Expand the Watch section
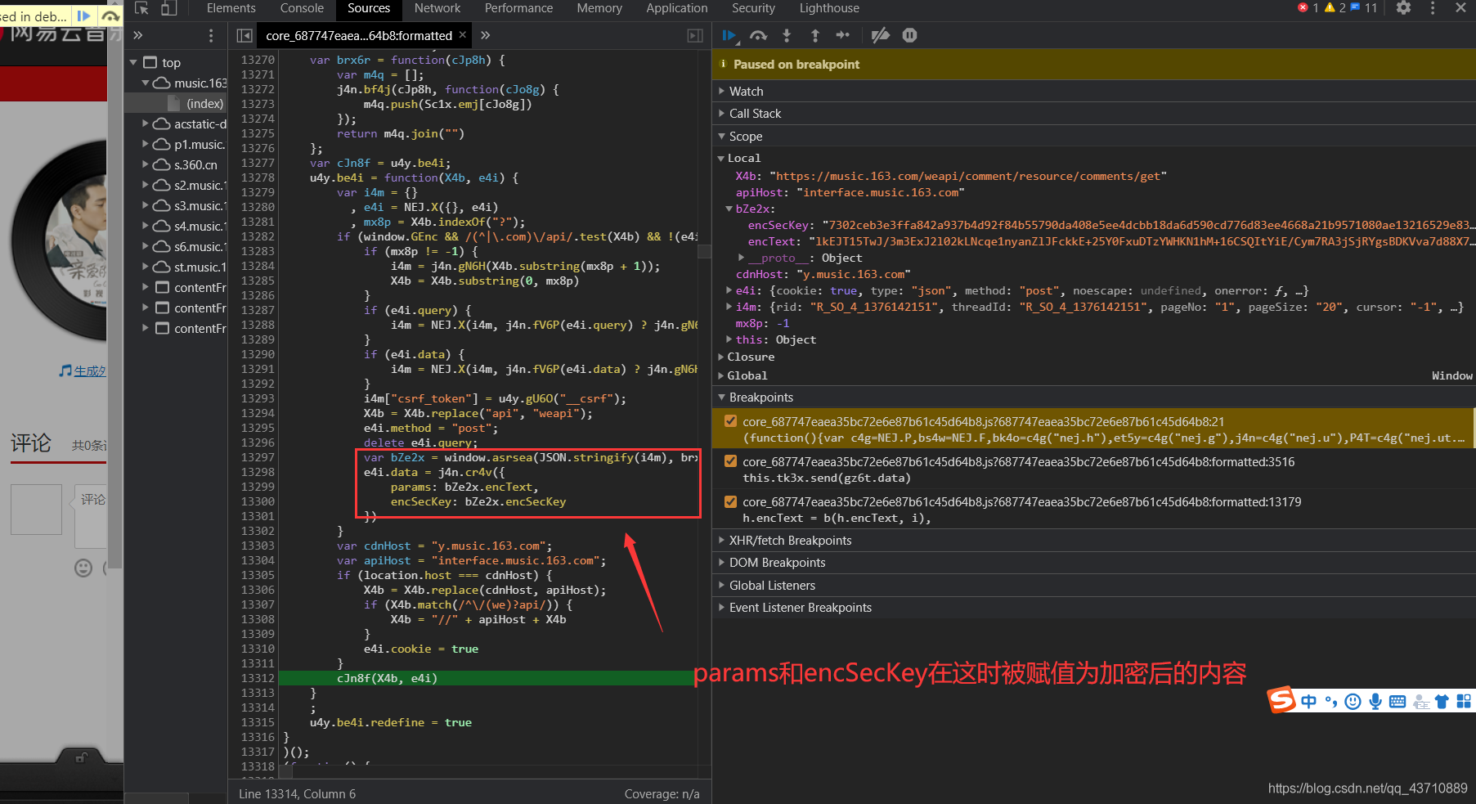 (x=745, y=91)
